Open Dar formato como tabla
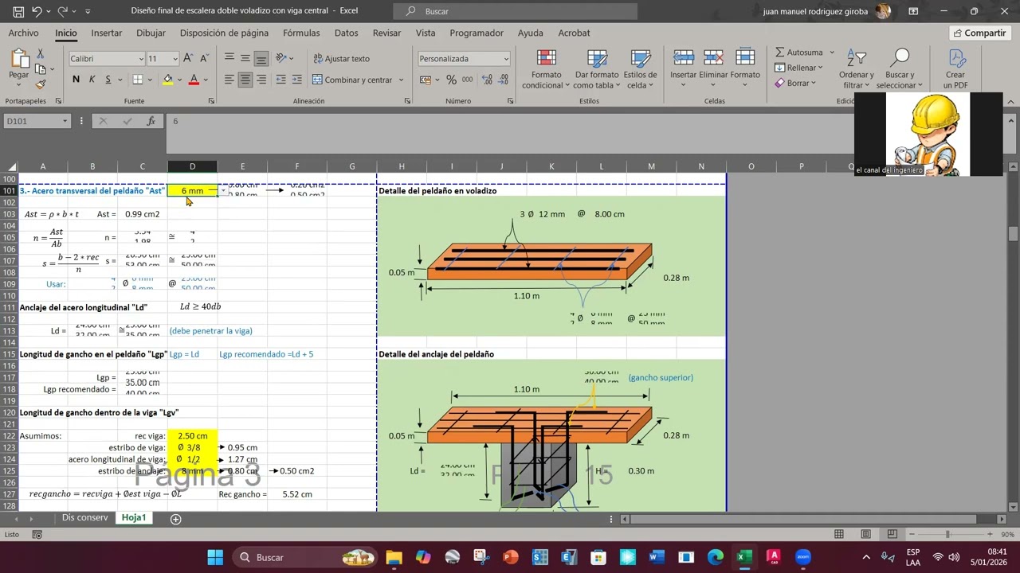This screenshot has height=573, width=1020. (x=596, y=69)
